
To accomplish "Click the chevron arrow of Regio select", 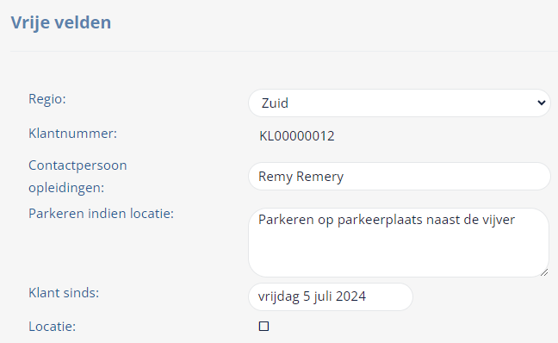I will click(542, 103).
